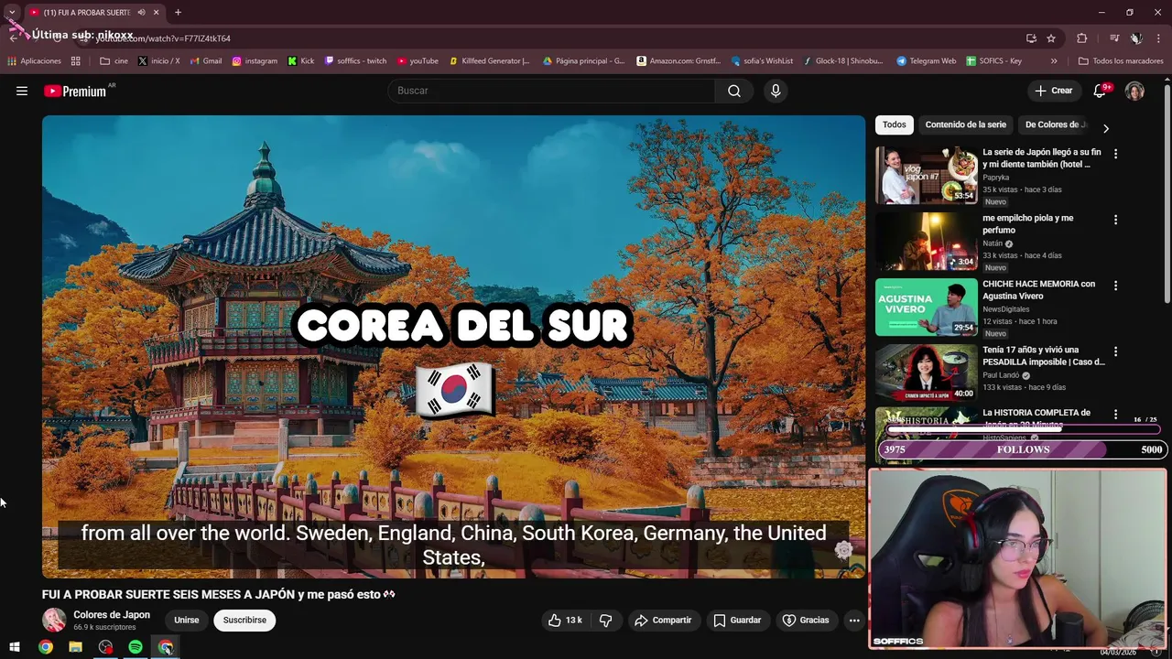Screen dimensions: 1172x659
Task: Save video with the Guardar button
Action: pos(737,620)
